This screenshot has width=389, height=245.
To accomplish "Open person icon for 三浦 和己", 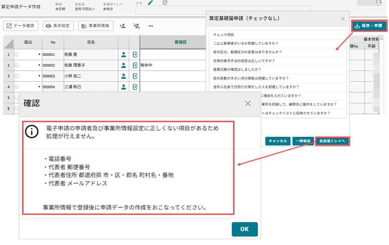I will pos(124,87).
